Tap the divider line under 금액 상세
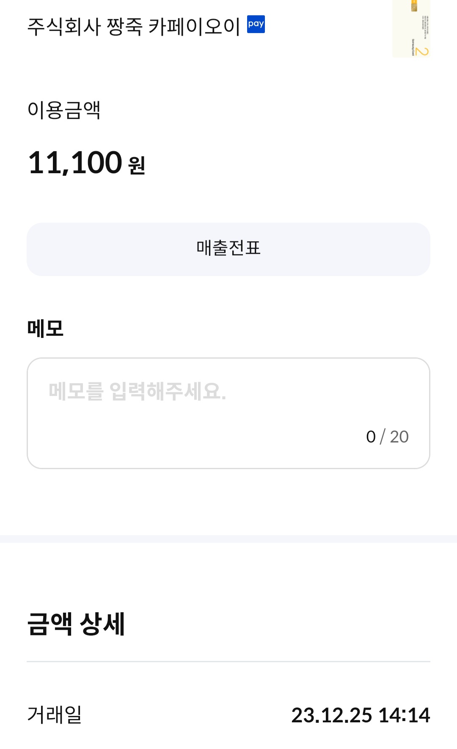457x749 pixels. click(228, 661)
